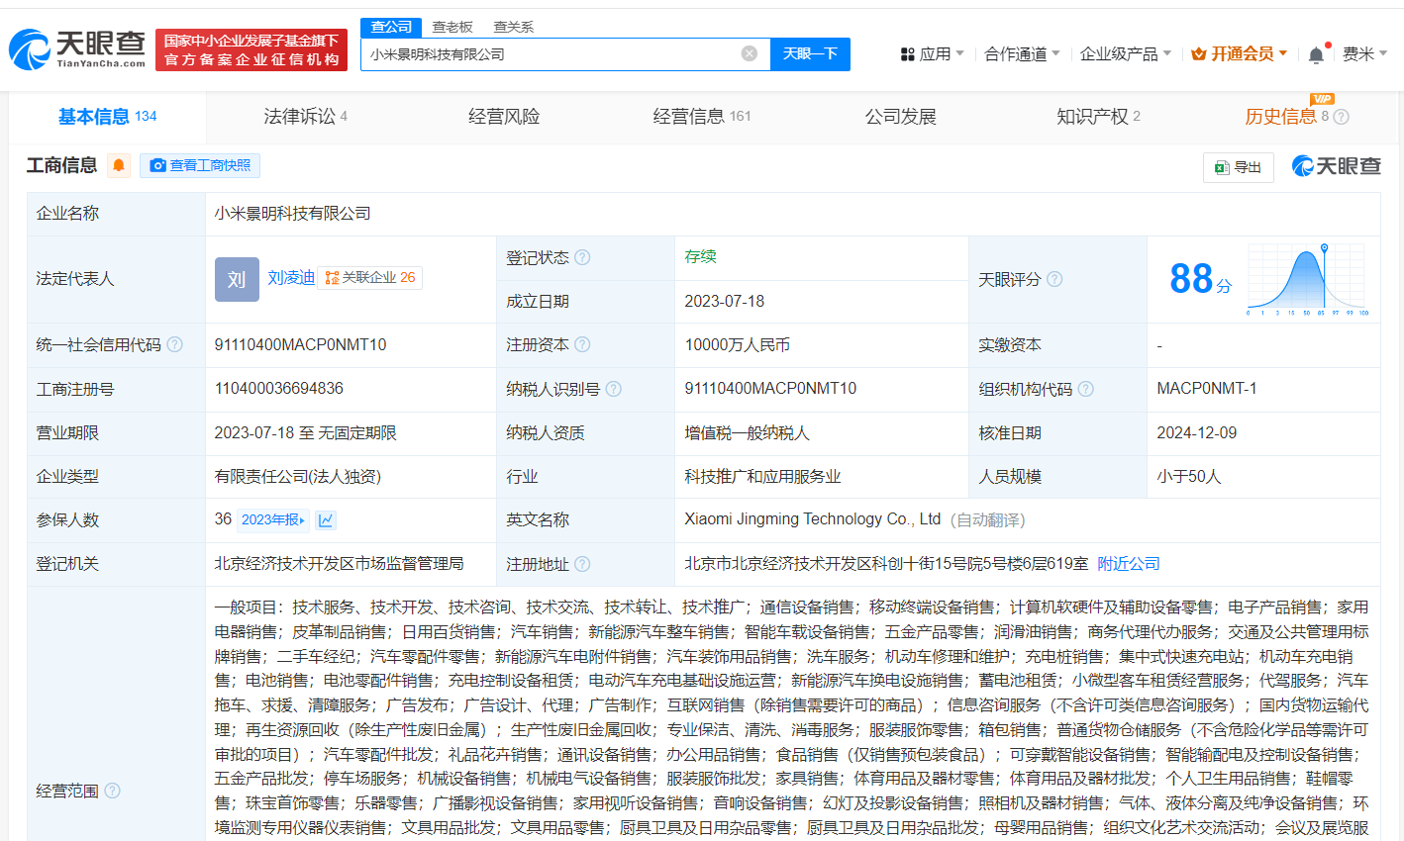The width and height of the screenshot is (1404, 841).
Task: Click help icon next to 注册地址
Action: click(x=582, y=564)
